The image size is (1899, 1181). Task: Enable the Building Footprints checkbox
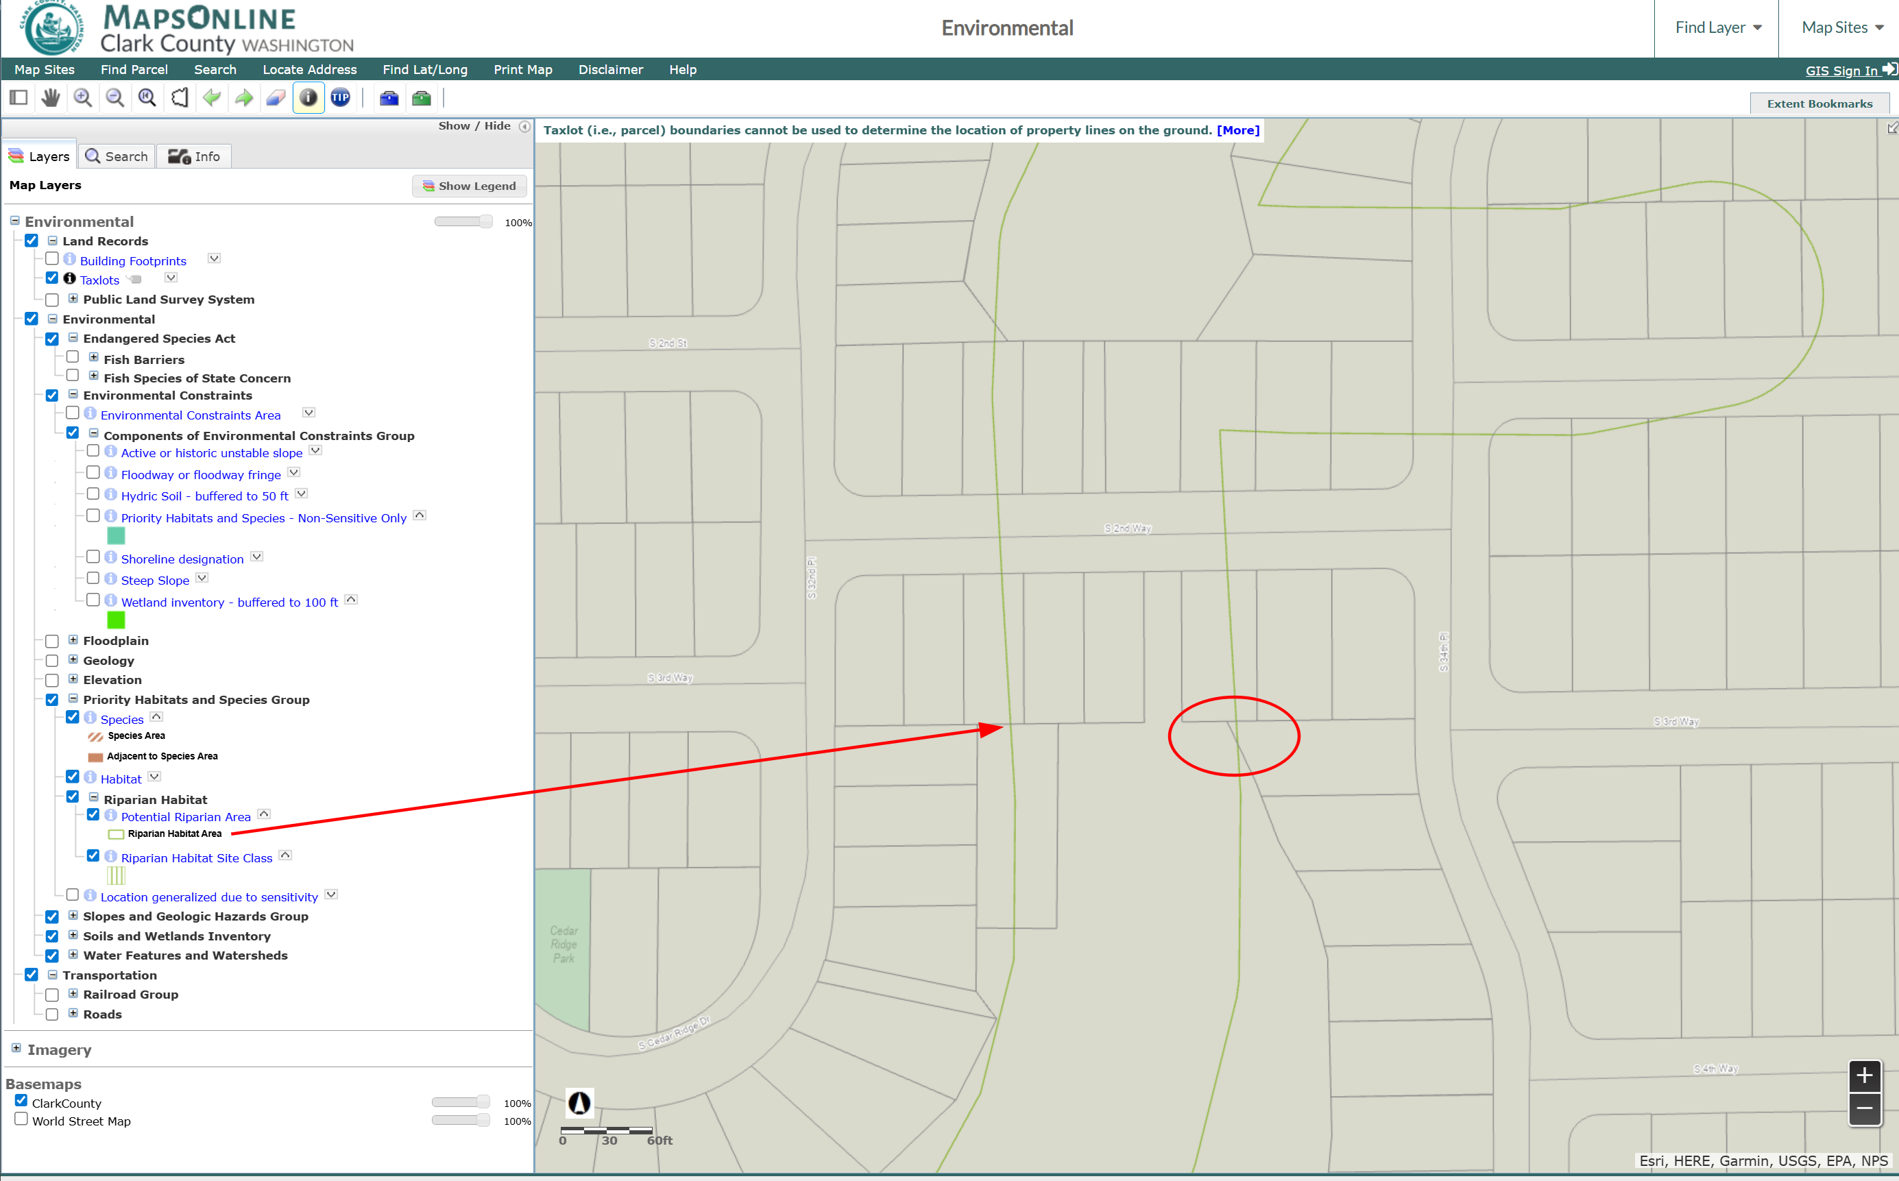coord(52,259)
